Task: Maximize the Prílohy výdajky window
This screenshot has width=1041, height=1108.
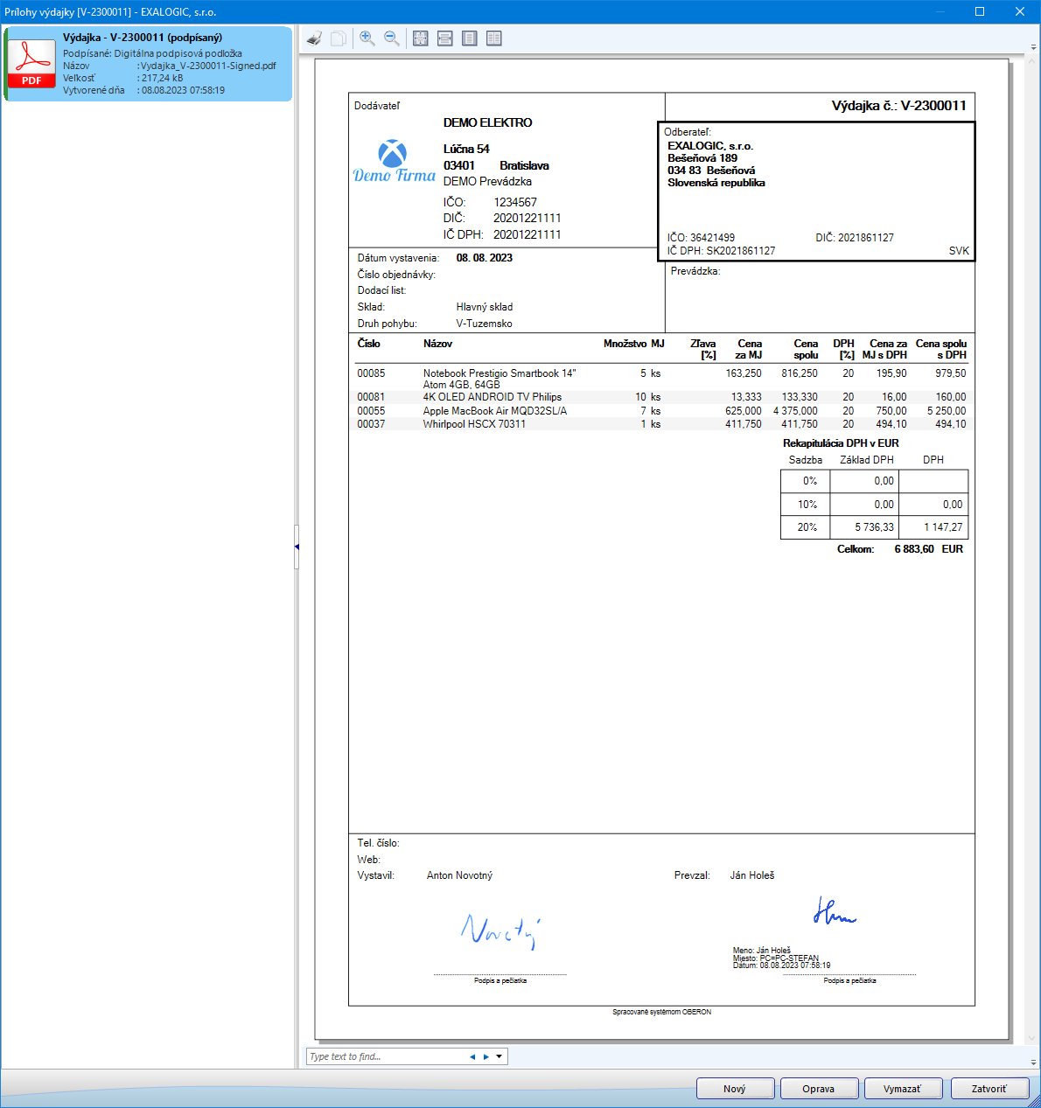Action: [980, 11]
